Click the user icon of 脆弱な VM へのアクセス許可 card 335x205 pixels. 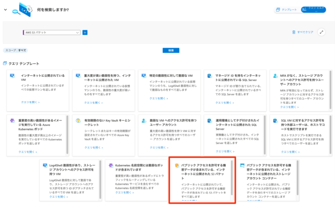tap(144, 120)
